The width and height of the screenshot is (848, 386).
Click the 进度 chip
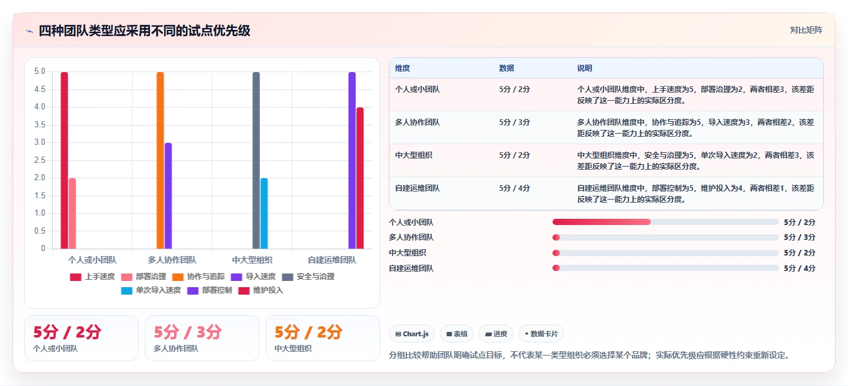[x=496, y=334]
